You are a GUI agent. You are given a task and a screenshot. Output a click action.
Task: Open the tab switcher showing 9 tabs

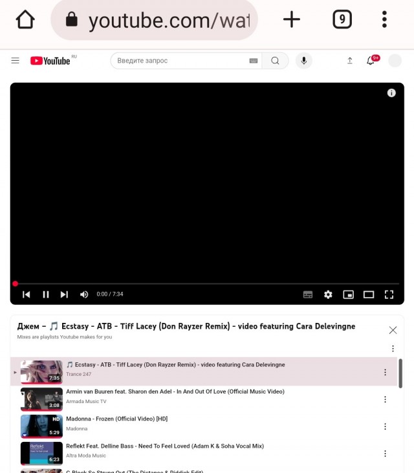(x=342, y=19)
